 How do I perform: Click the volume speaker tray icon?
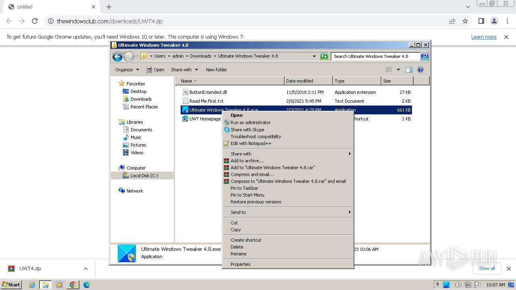[x=458, y=285]
